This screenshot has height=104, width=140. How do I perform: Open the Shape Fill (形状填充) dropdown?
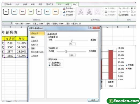pos(69,9)
